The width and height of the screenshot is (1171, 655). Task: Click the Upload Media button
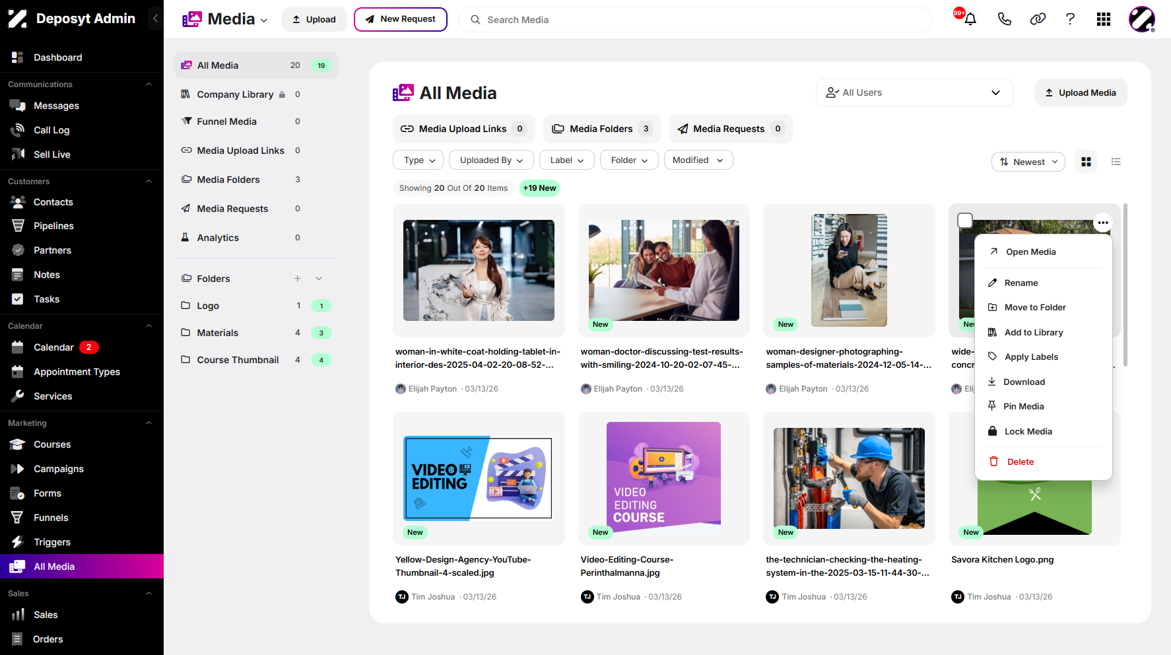pos(1081,92)
